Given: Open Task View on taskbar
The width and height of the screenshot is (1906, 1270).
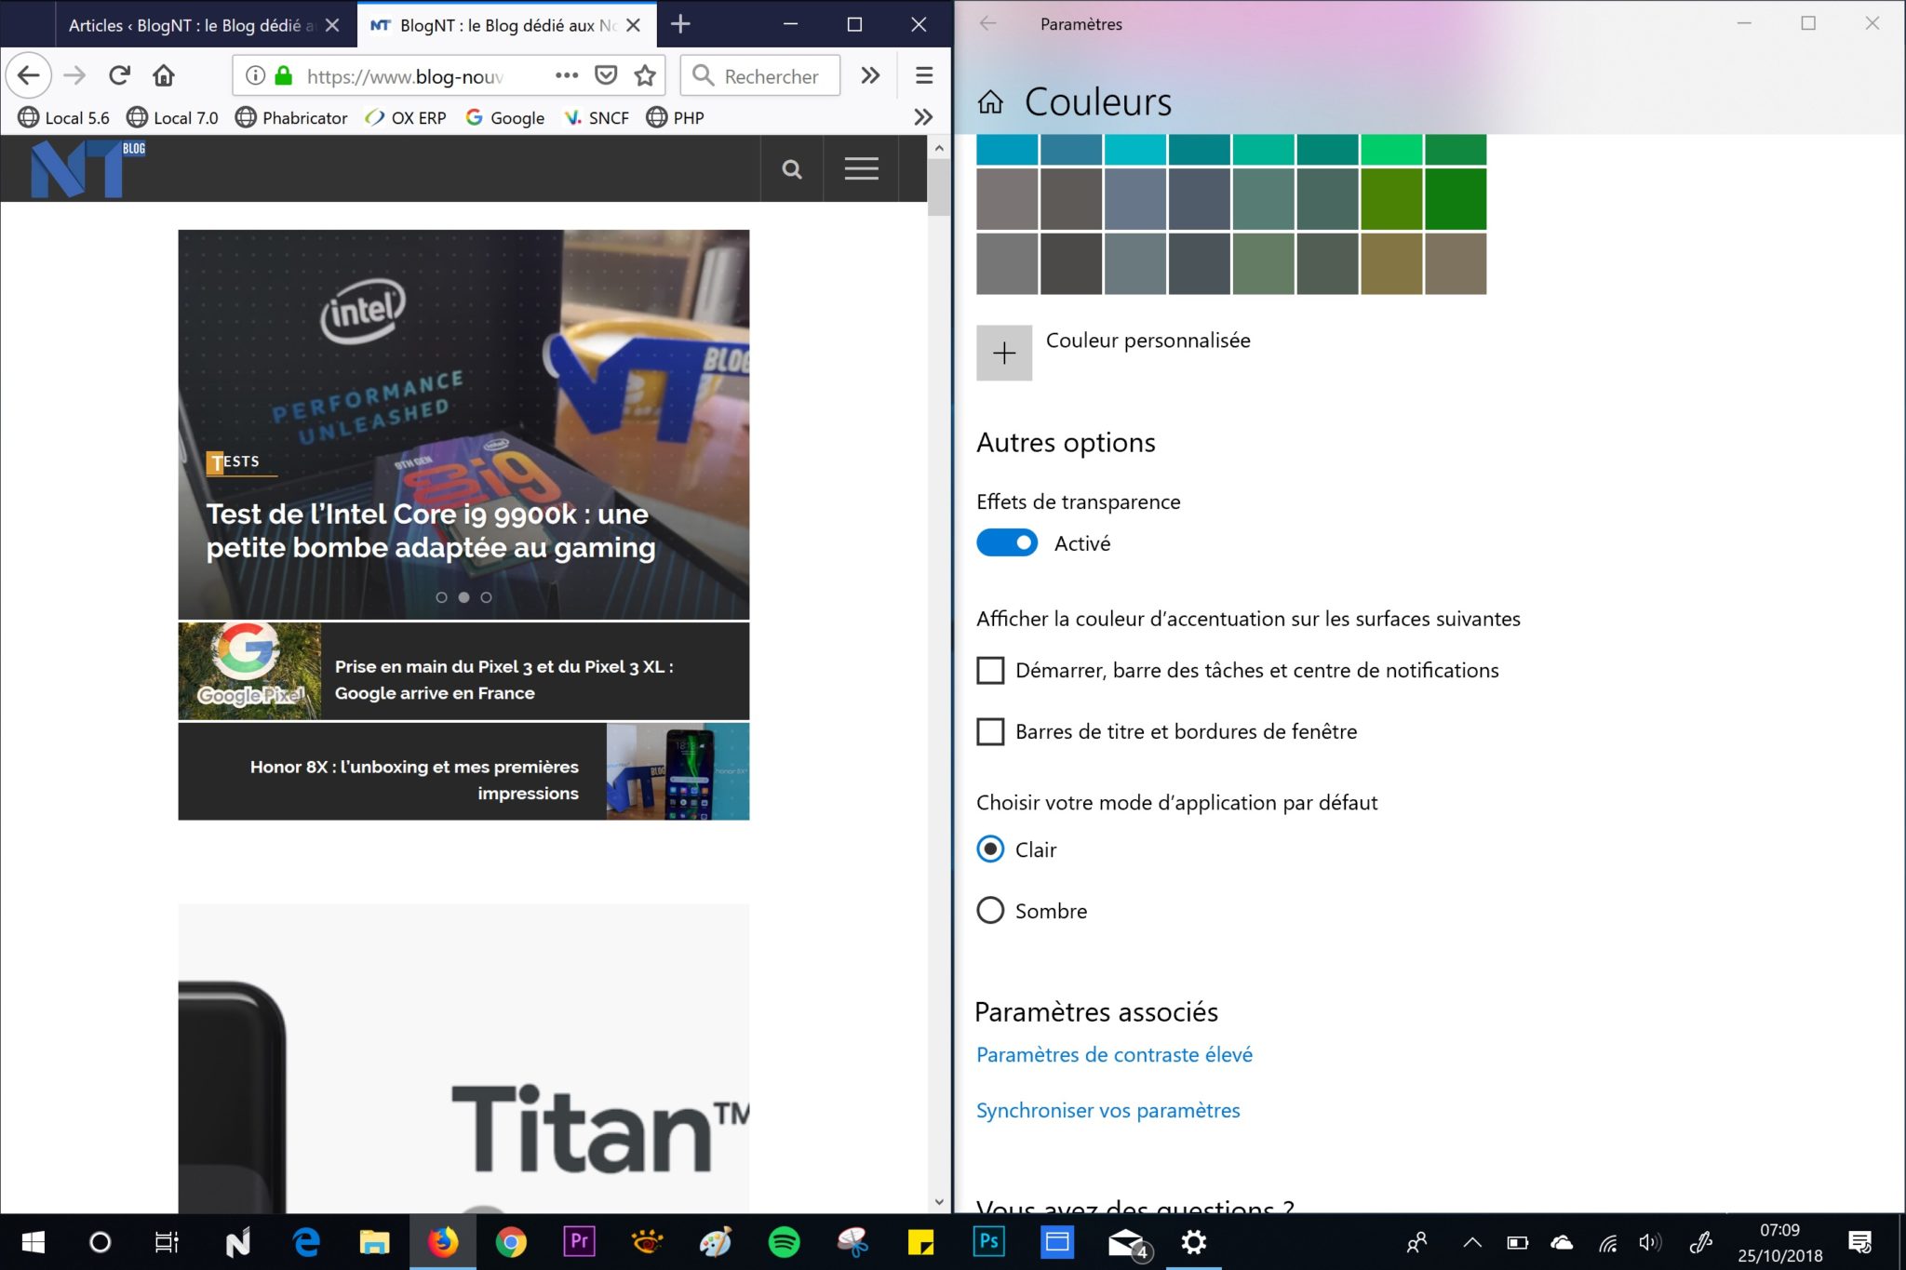Looking at the screenshot, I should coord(167,1242).
